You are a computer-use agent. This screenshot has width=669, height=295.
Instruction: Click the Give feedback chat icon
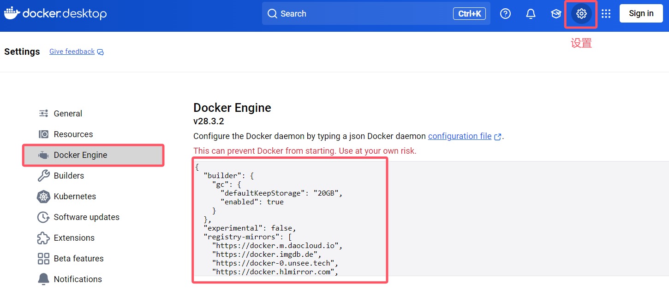101,52
